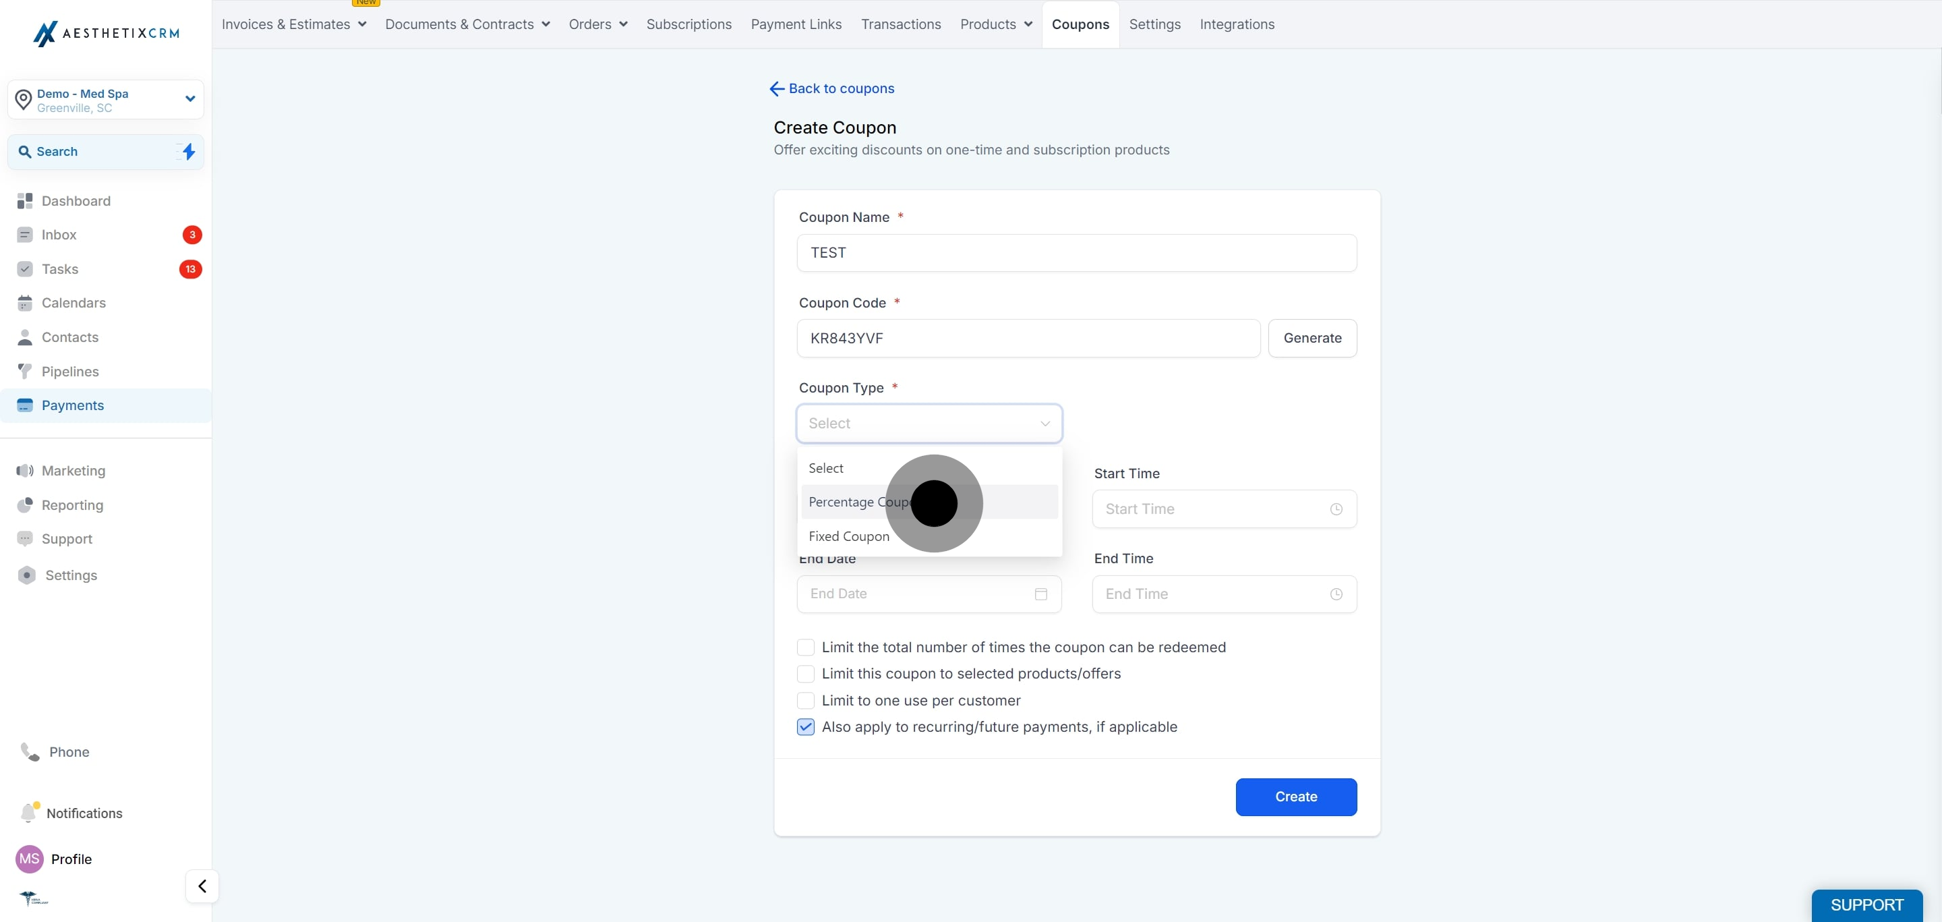Click the Inbox unread badge showing 3
The height and width of the screenshot is (922, 1942).
click(x=192, y=235)
